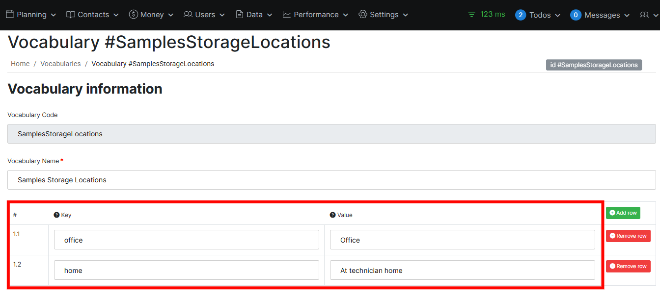Expand the user account menu at far right
Screen dimensions: 660x295
pos(648,15)
